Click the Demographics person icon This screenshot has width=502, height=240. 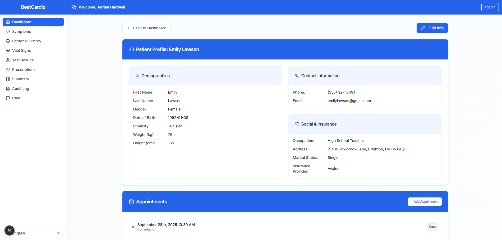[137, 76]
